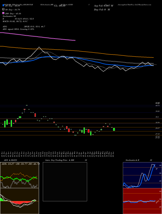Select the '200 Day = 45.16' legend text

pyautogui.click(x=13, y=14)
